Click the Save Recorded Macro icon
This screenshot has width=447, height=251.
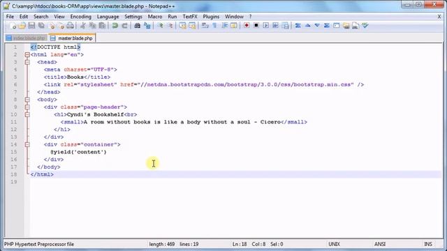tap(285, 26)
